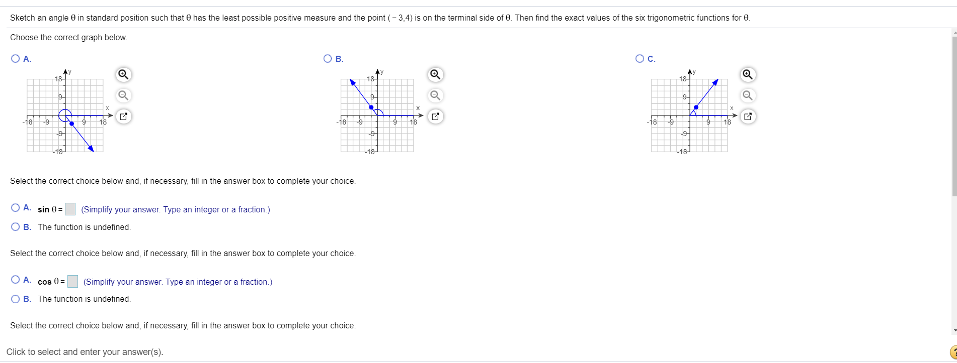
Task: Click the top magnifier zoom icon beside graph A
Action: [x=122, y=74]
